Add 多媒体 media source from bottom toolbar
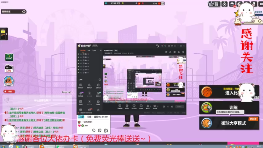Image resolution: width=263 pixels, height=148 pixels. point(141,107)
